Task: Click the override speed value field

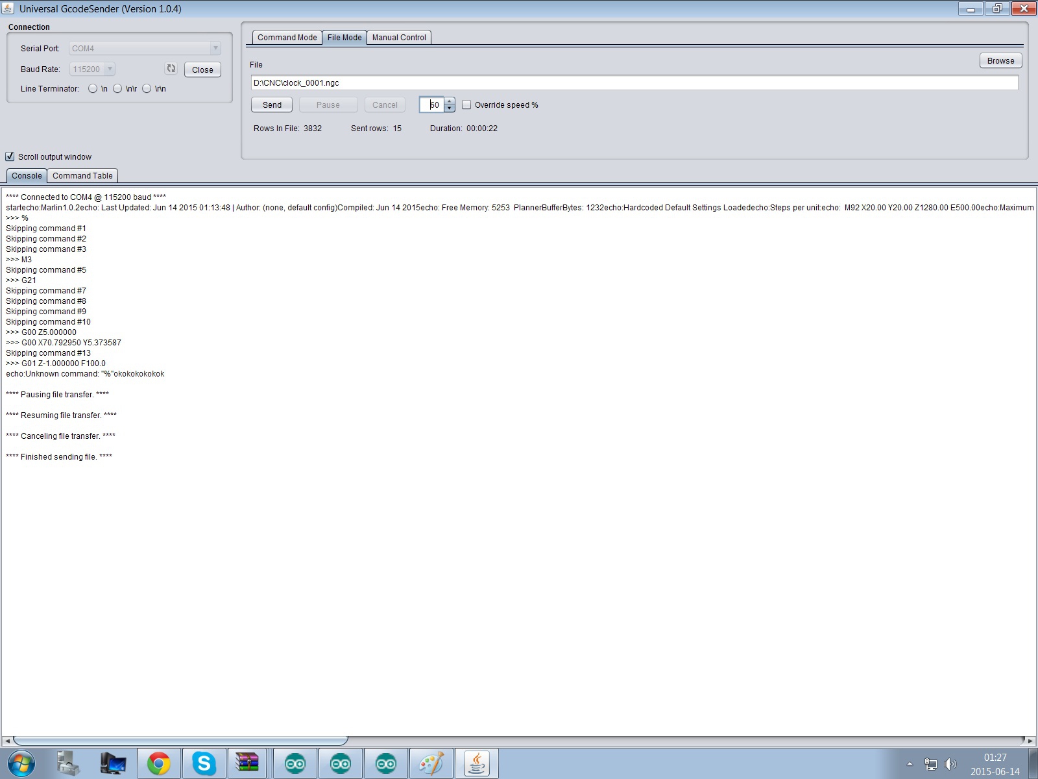Action: pyautogui.click(x=432, y=105)
